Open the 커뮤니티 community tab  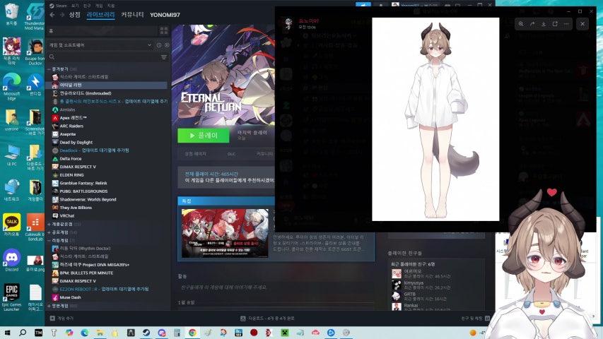pos(132,15)
